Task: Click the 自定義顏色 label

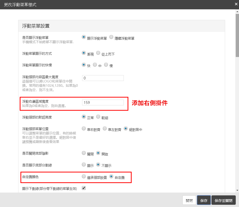Action: pyautogui.click(x=30, y=177)
